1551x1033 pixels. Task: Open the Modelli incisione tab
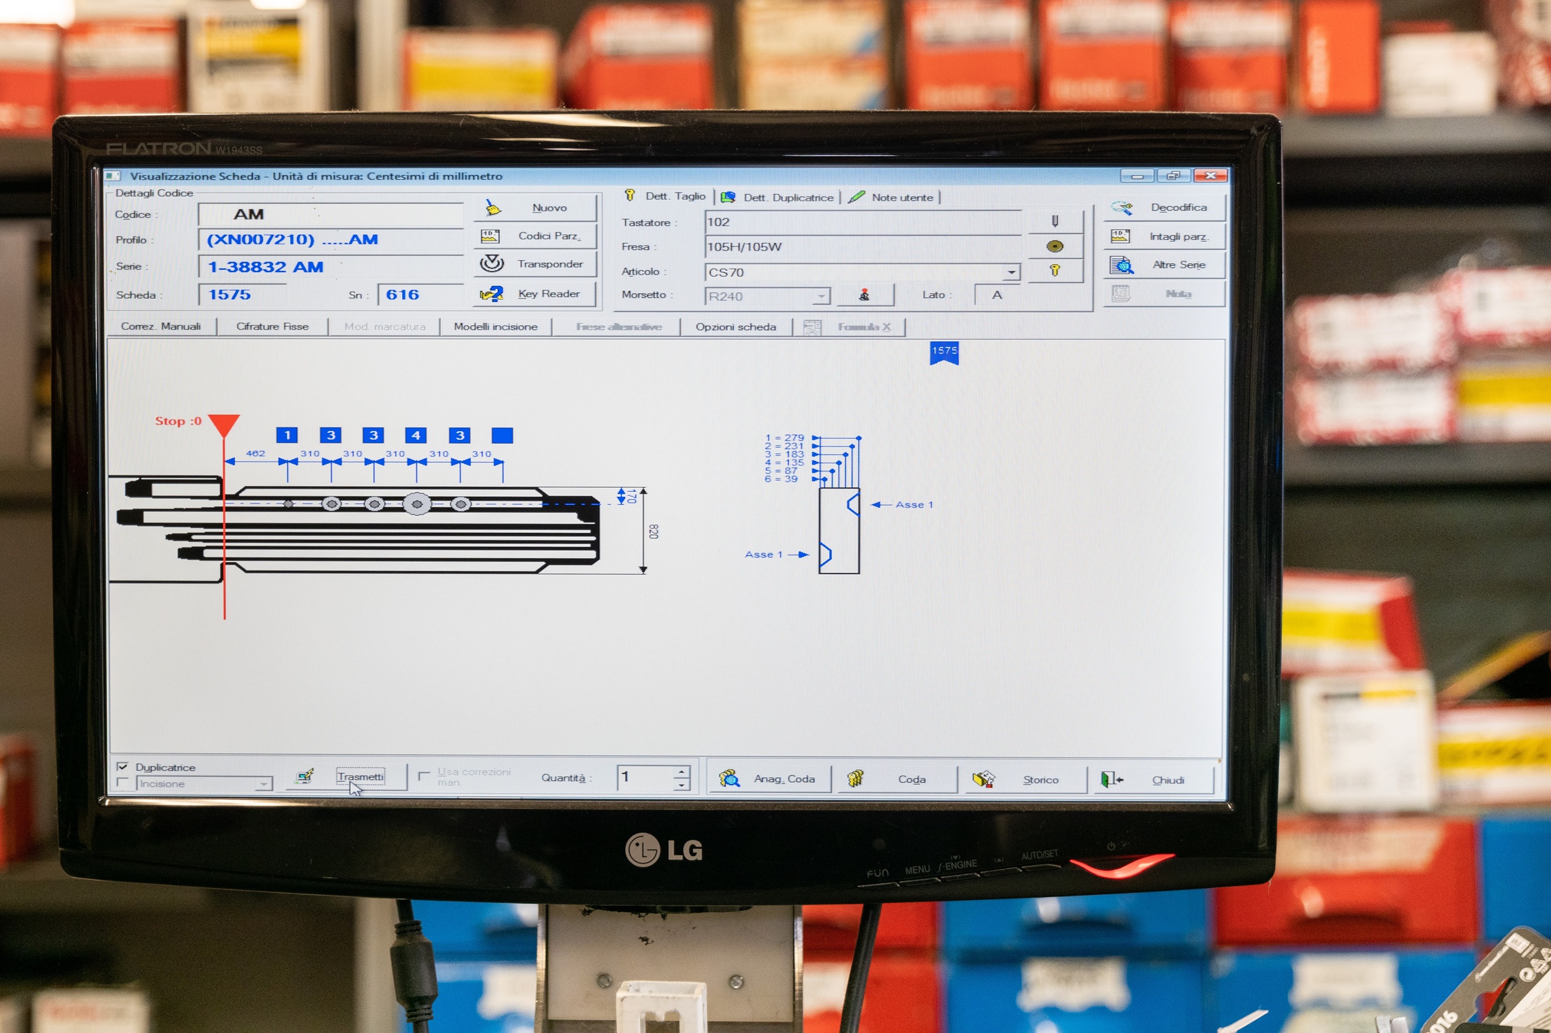(x=496, y=327)
